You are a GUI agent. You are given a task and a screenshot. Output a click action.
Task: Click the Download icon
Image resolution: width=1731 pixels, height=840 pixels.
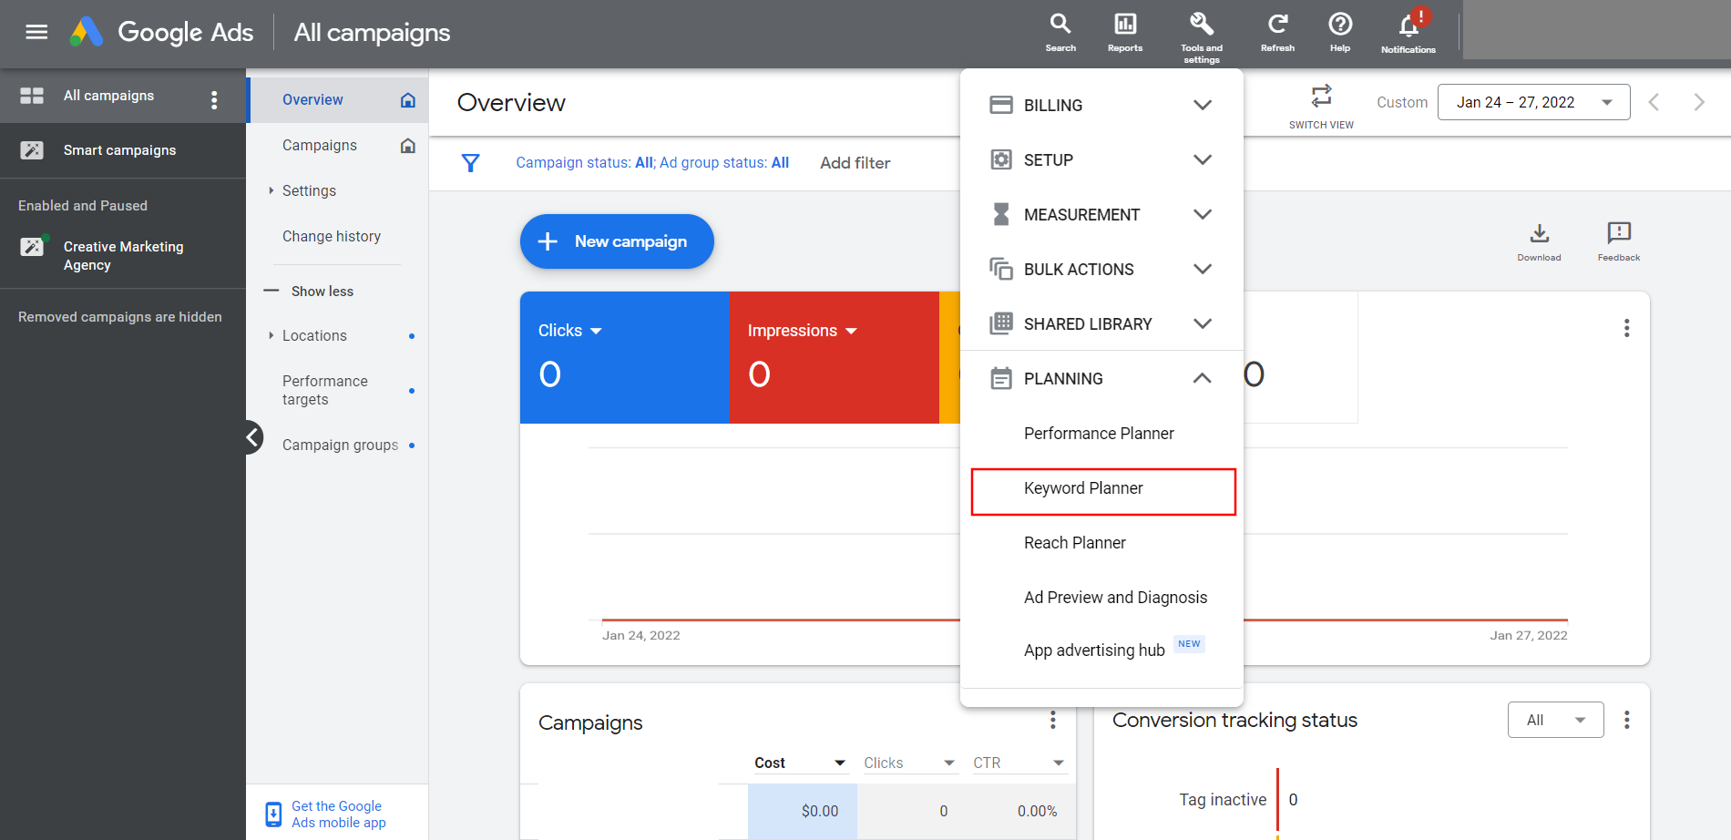coord(1539,234)
